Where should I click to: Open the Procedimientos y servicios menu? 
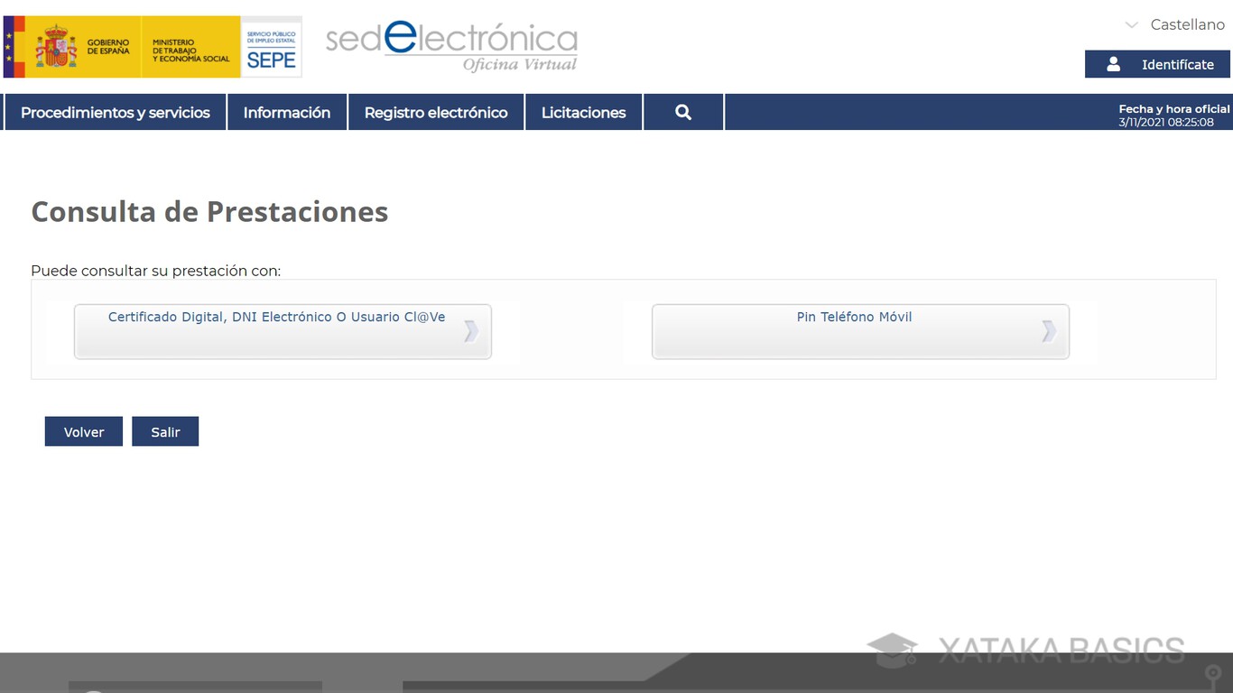[116, 113]
